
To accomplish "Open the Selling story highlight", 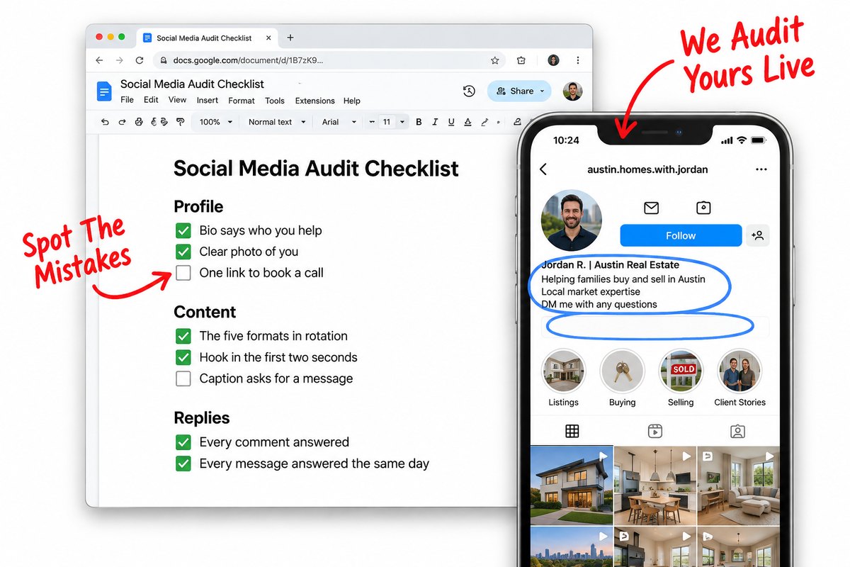I will 681,371.
